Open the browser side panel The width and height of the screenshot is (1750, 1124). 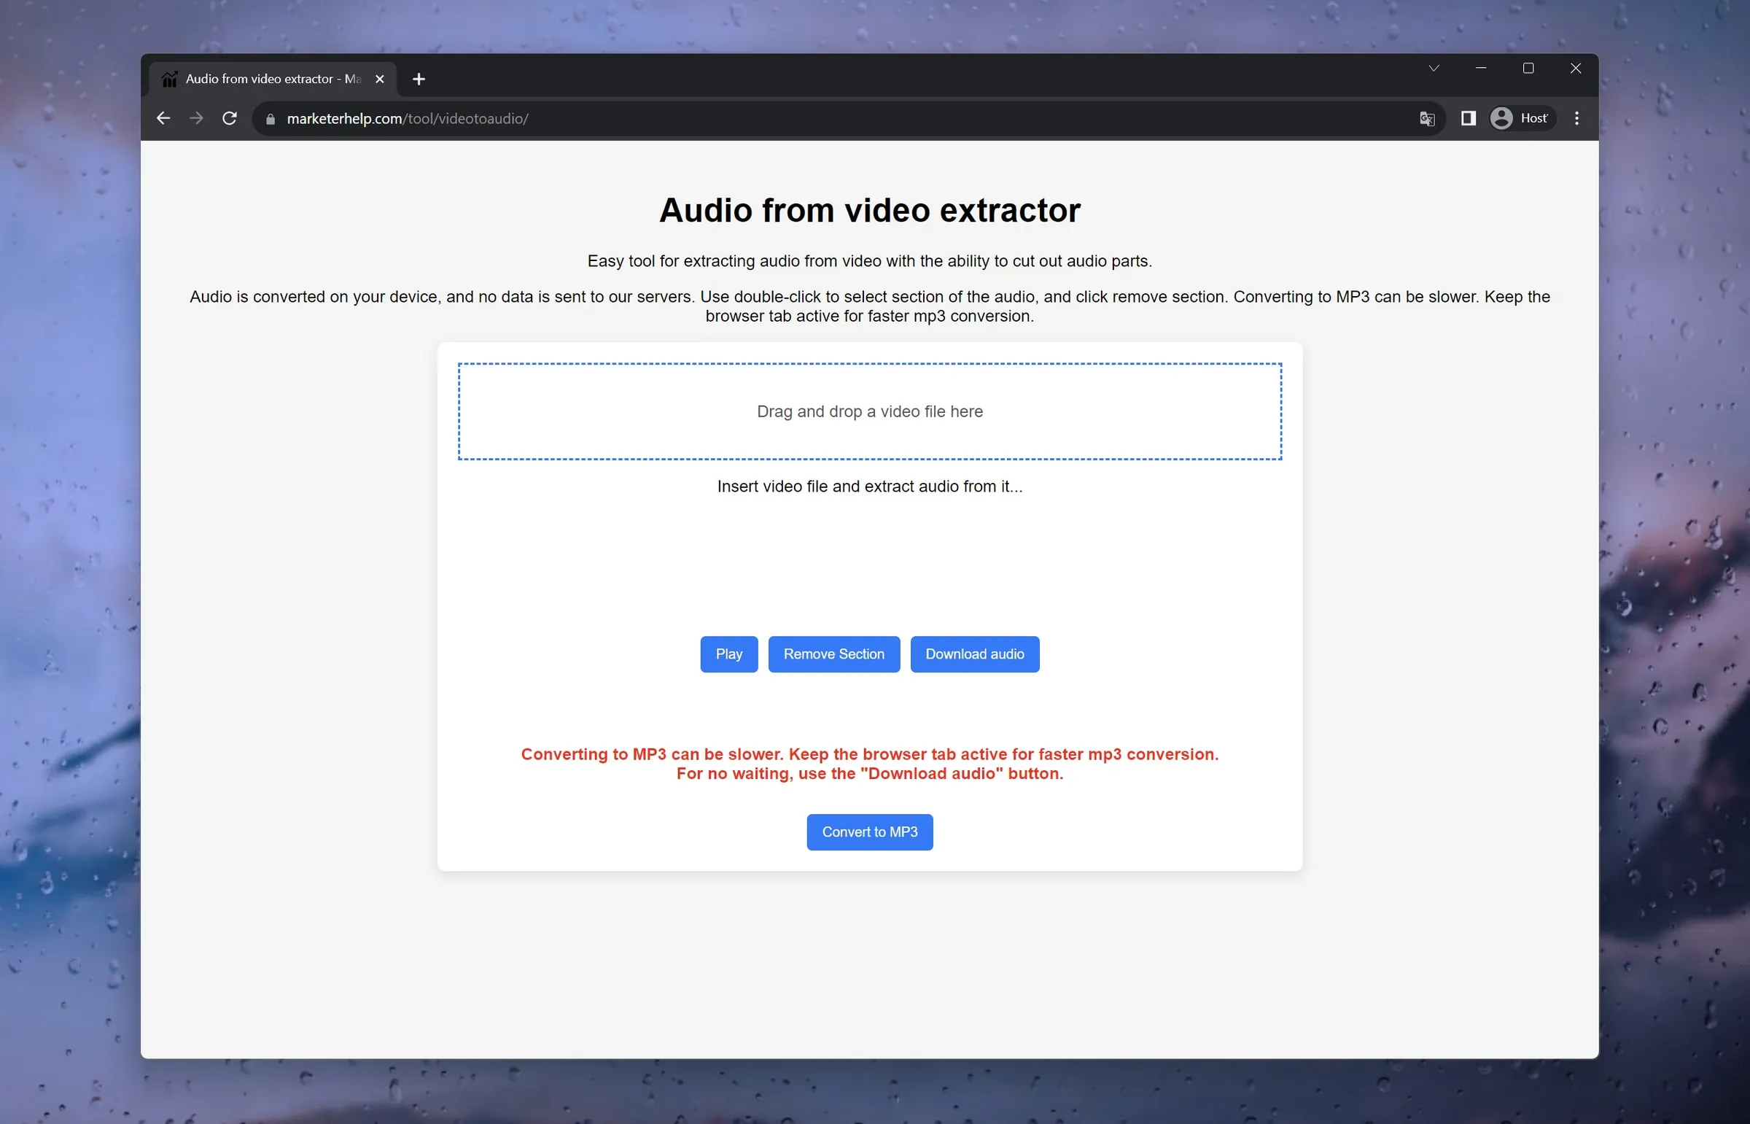click(x=1468, y=117)
